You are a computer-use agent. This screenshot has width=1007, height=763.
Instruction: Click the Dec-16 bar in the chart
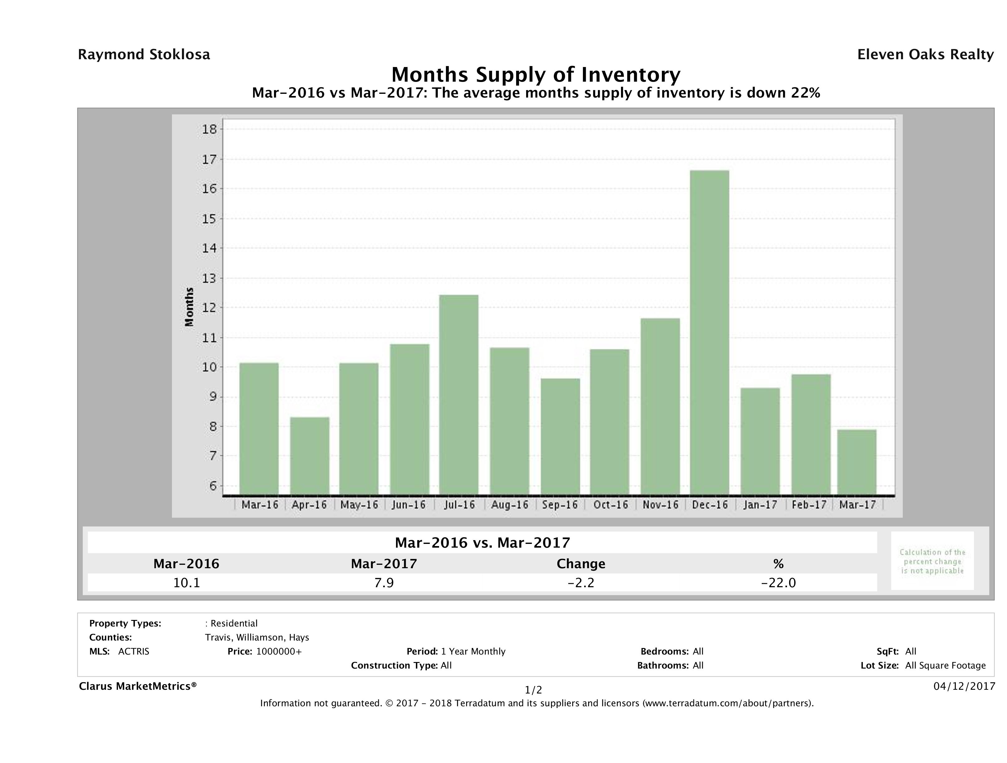(x=709, y=332)
